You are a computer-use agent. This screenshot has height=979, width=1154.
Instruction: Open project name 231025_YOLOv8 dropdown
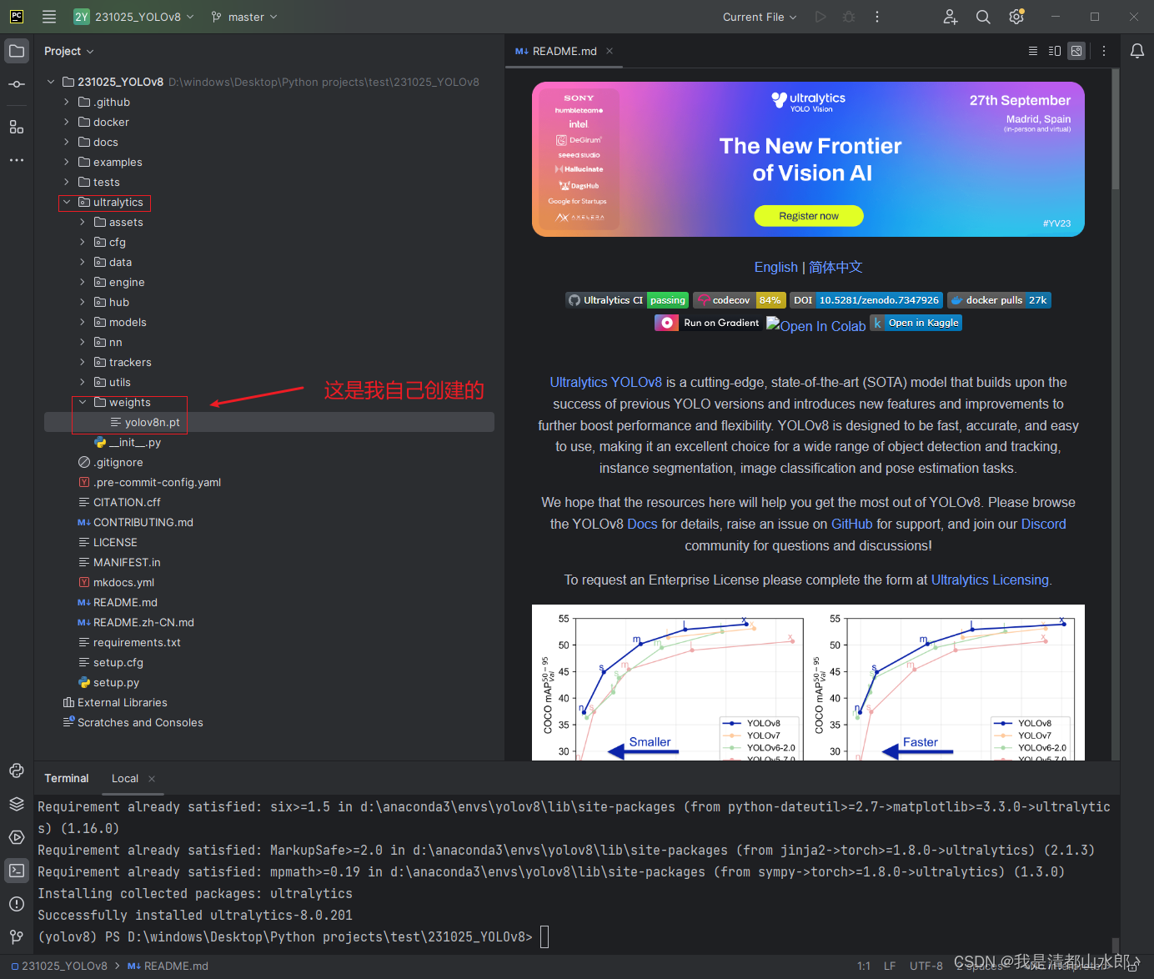[x=133, y=17]
